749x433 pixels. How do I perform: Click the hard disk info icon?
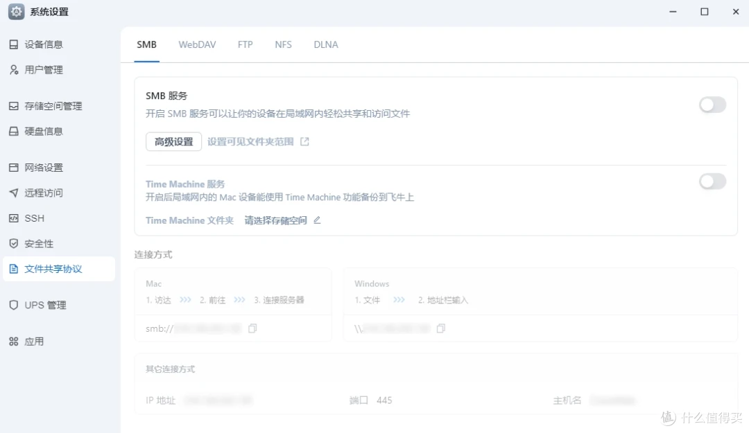pyautogui.click(x=14, y=131)
